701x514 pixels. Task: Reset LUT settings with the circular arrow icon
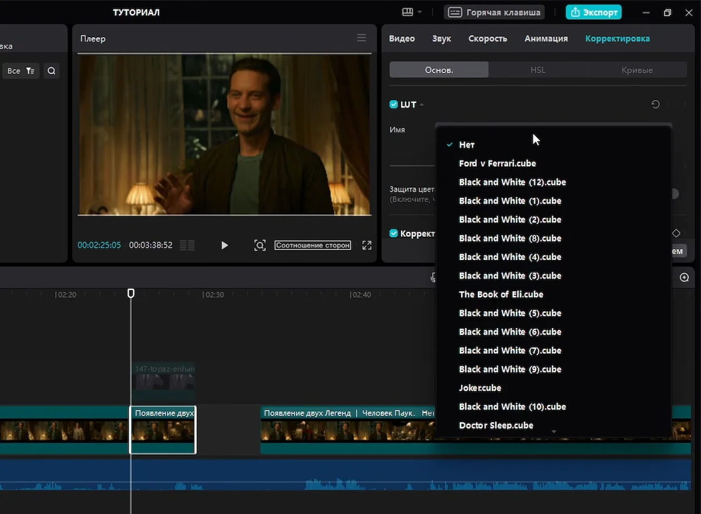(x=655, y=104)
